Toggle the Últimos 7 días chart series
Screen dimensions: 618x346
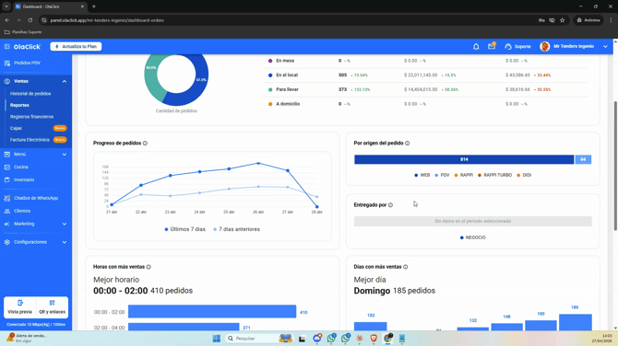(184, 229)
